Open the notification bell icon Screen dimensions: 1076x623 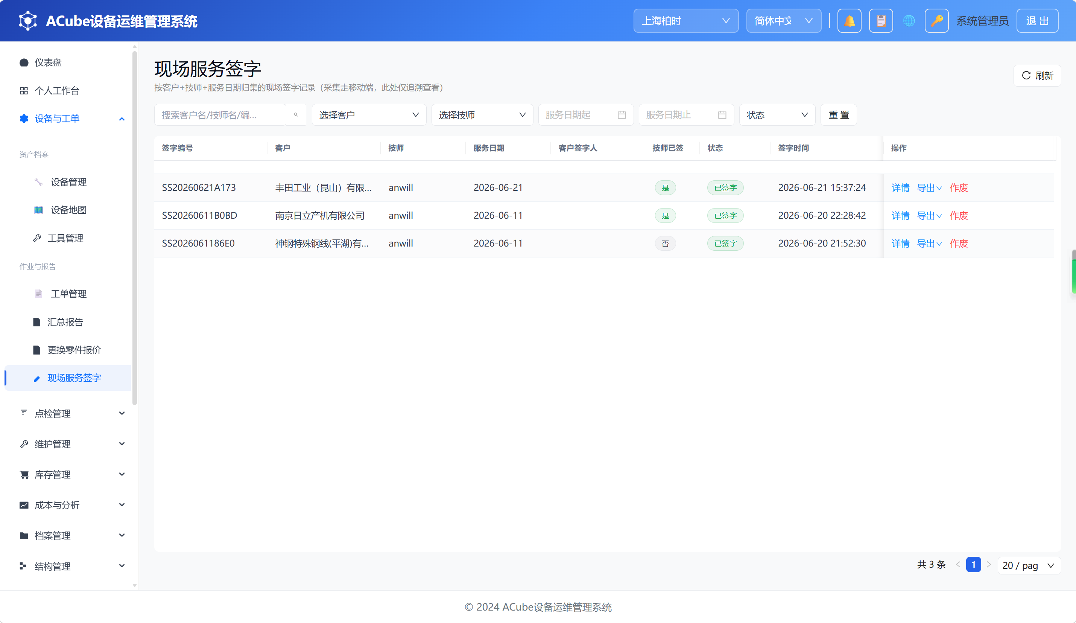[x=849, y=20]
